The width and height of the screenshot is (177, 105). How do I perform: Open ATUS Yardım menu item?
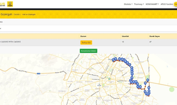(167, 4)
